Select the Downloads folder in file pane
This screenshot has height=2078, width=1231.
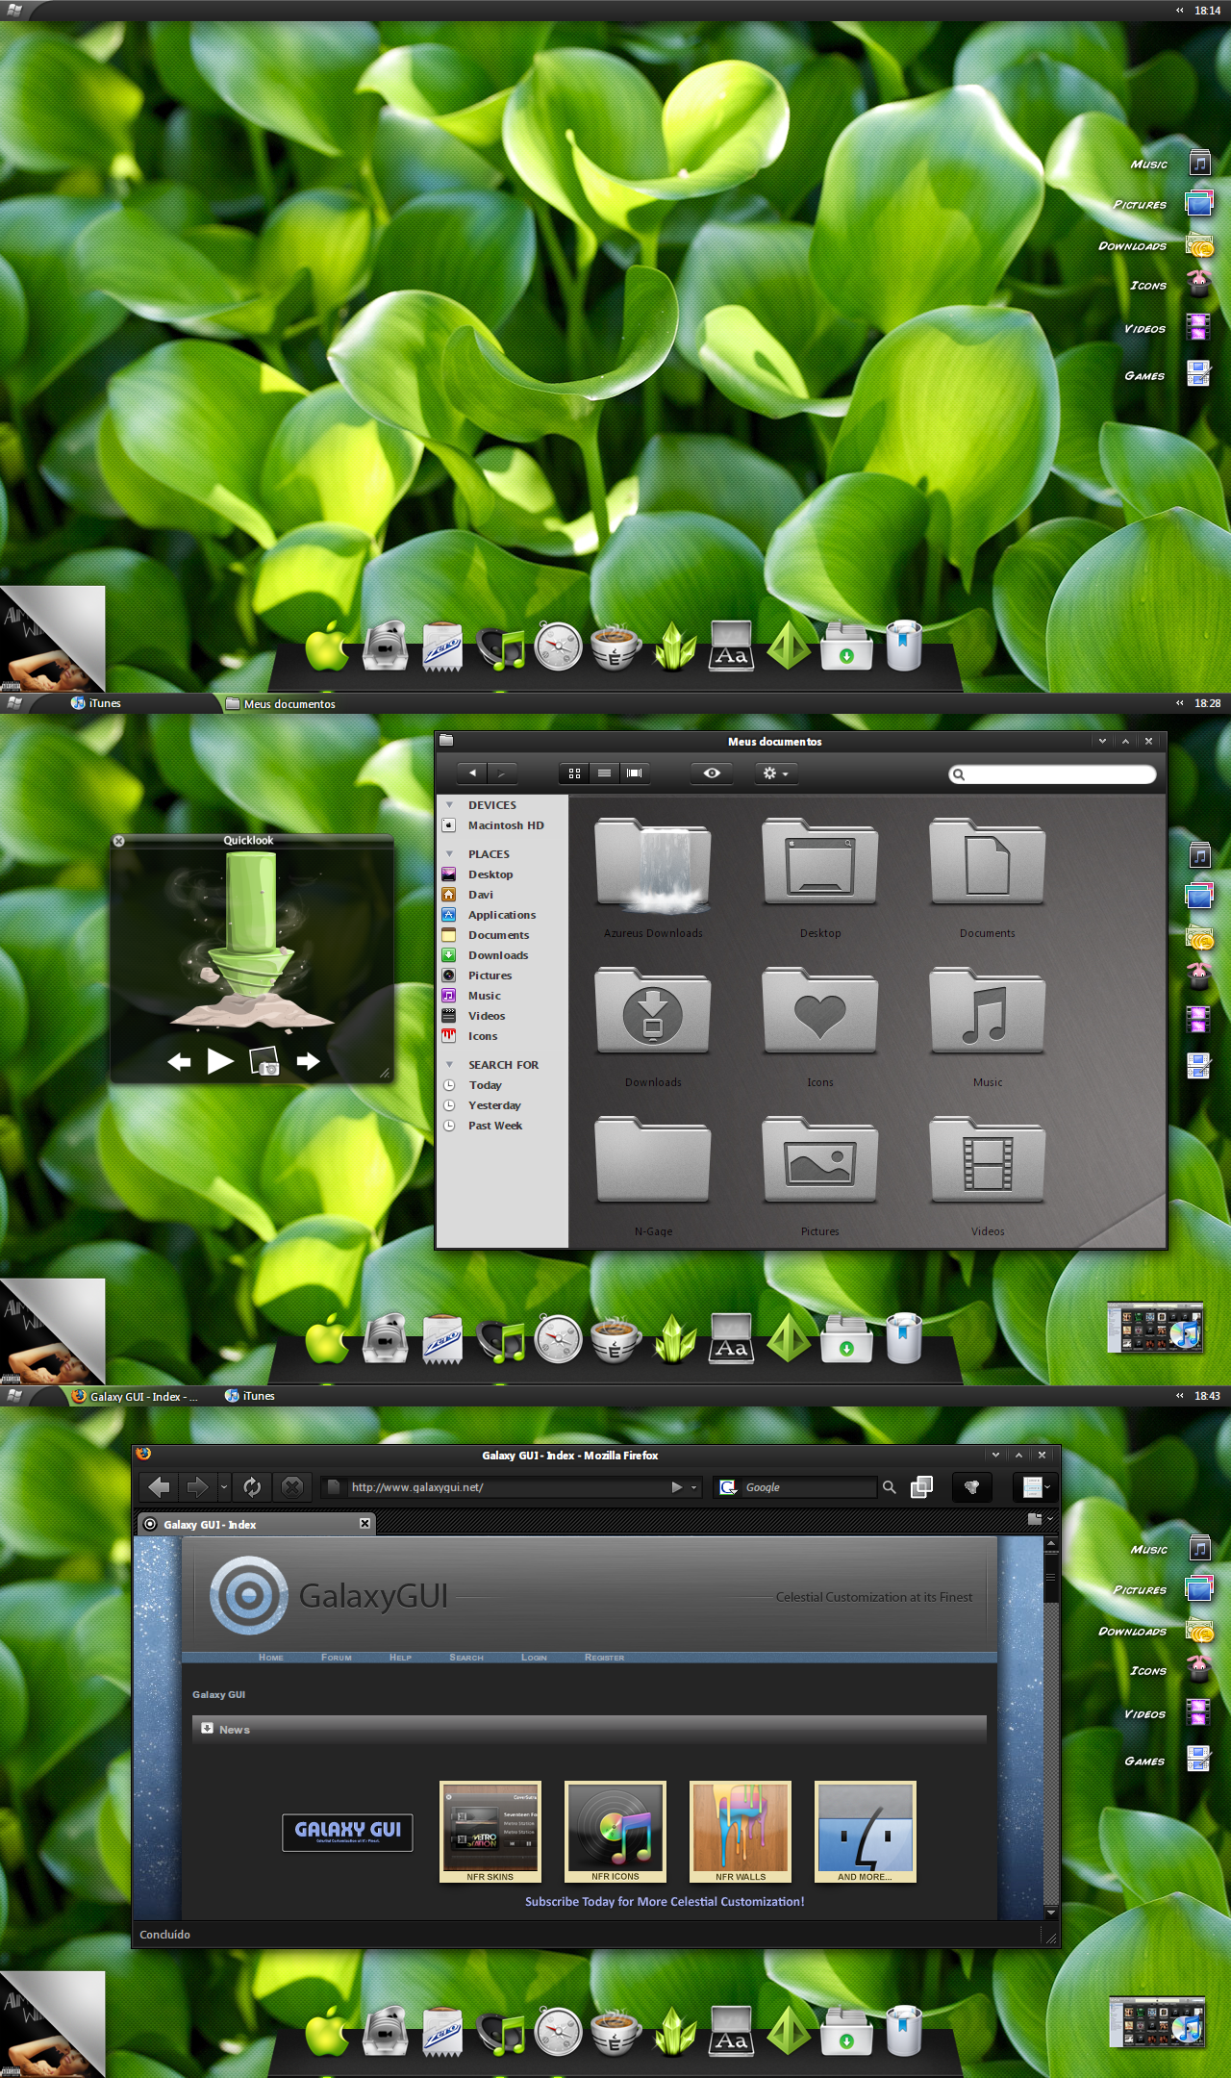[653, 1011]
